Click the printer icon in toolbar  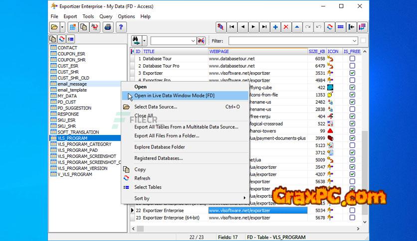click(x=108, y=27)
